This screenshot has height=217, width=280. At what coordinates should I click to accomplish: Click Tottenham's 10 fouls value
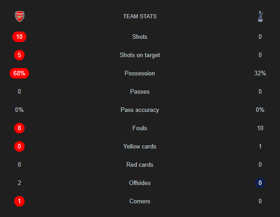[x=260, y=128]
